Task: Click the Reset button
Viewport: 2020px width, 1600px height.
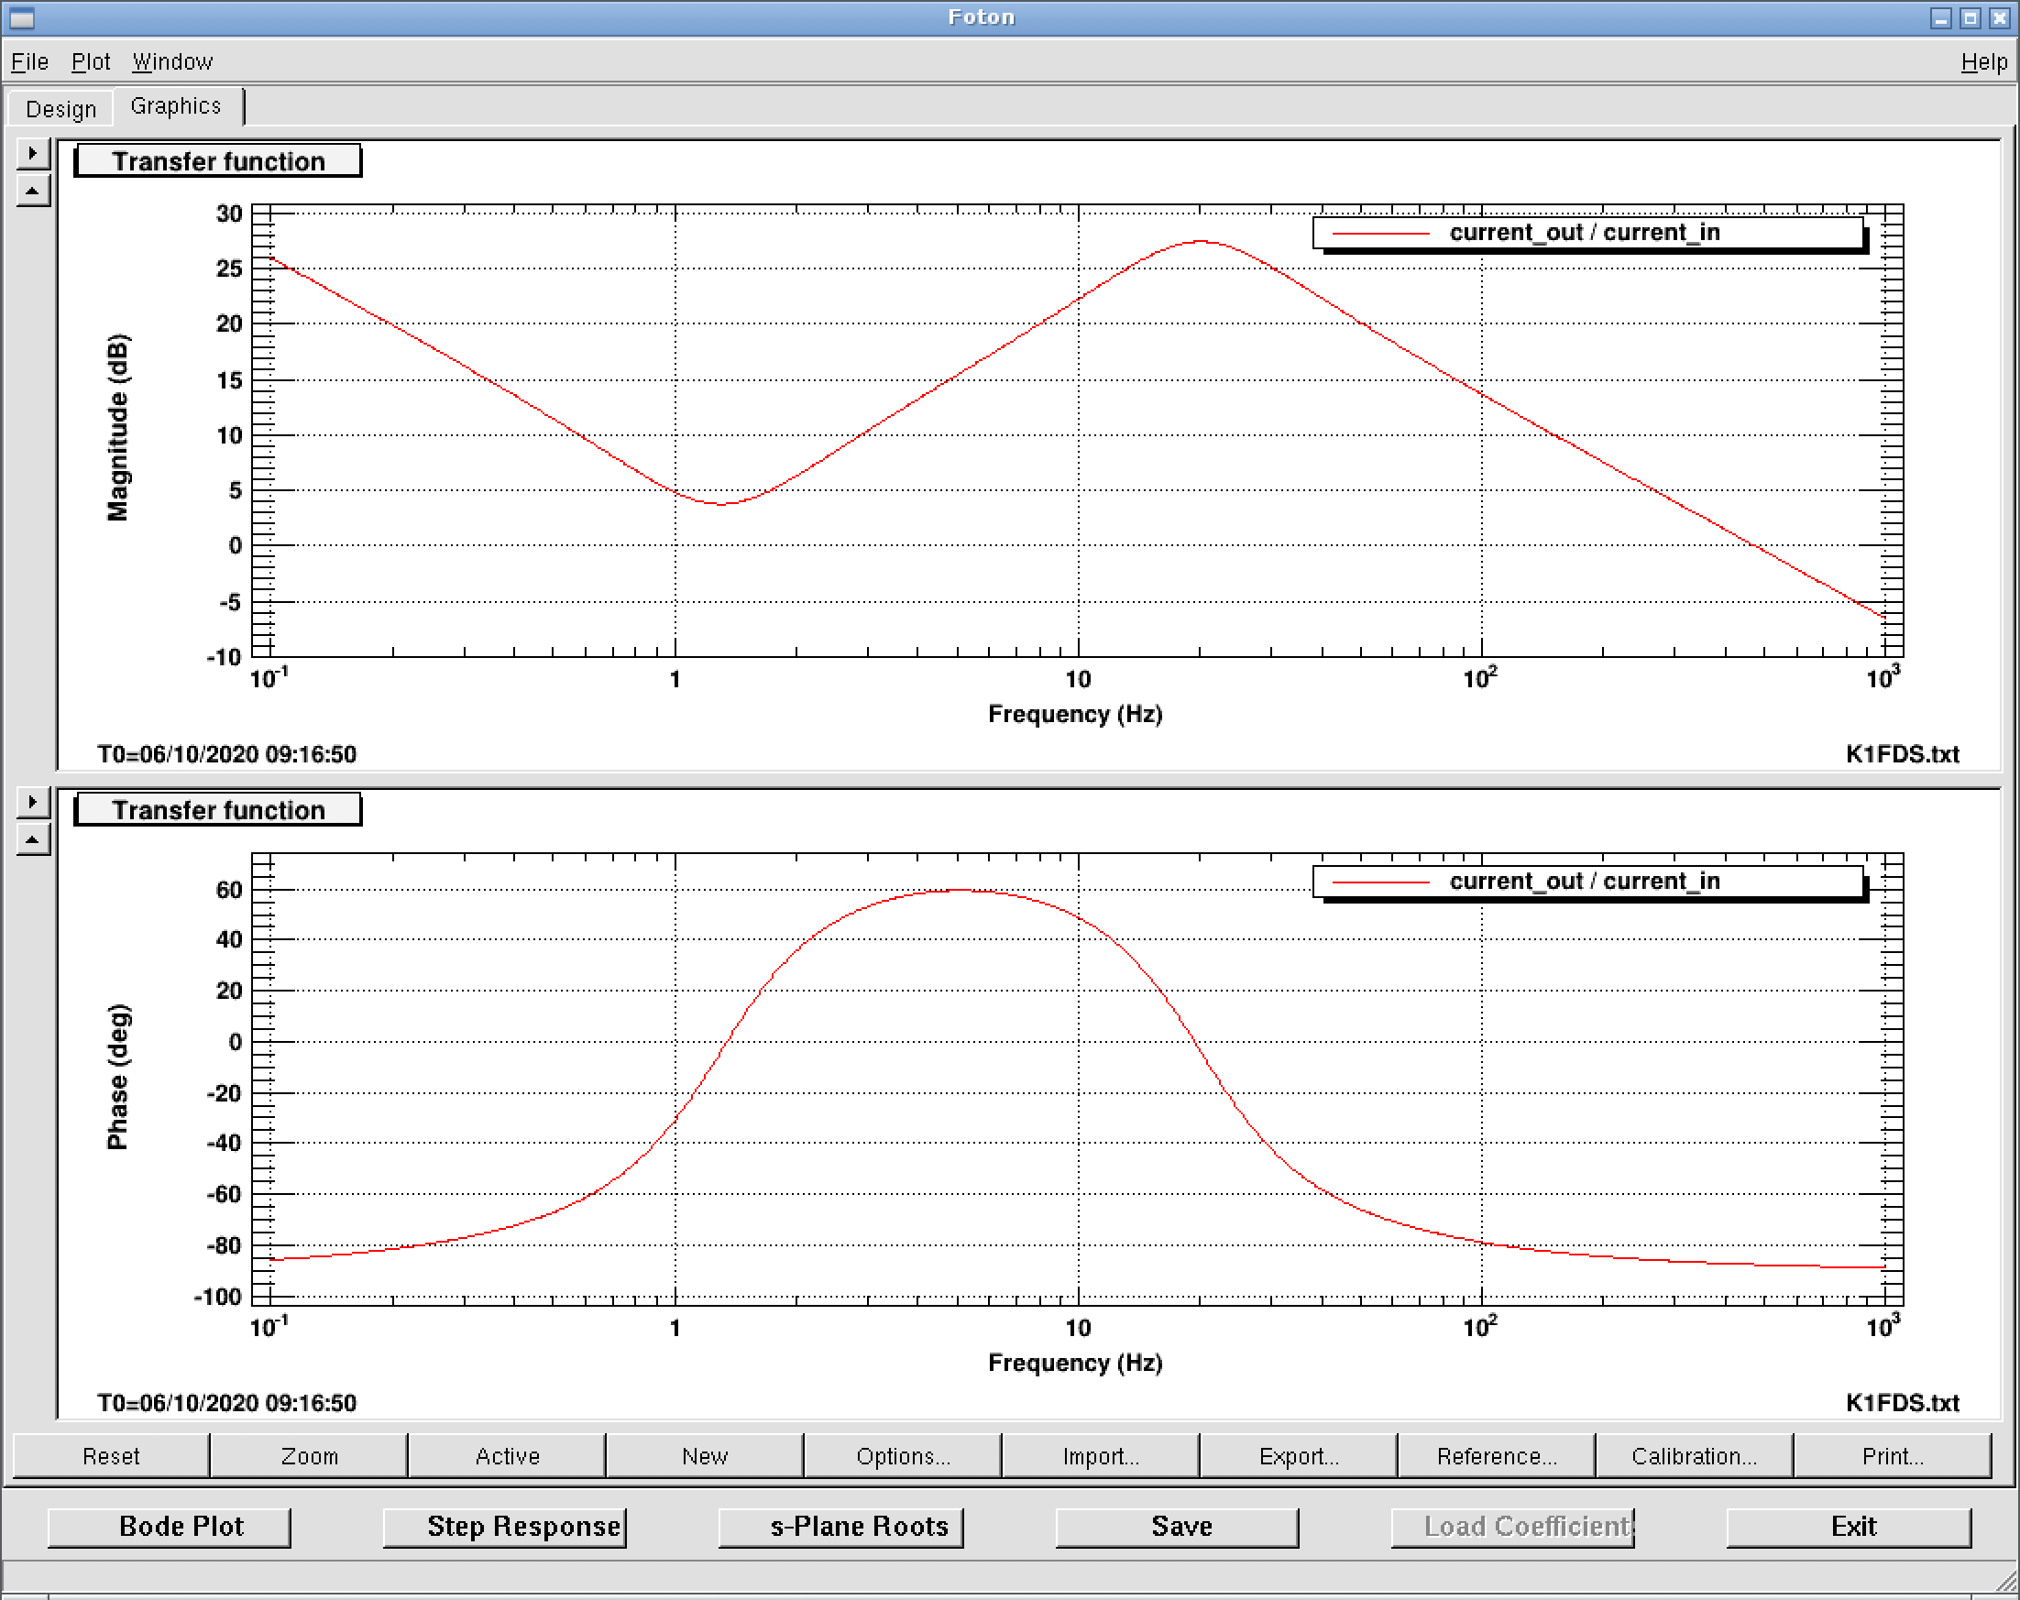Action: tap(111, 1456)
